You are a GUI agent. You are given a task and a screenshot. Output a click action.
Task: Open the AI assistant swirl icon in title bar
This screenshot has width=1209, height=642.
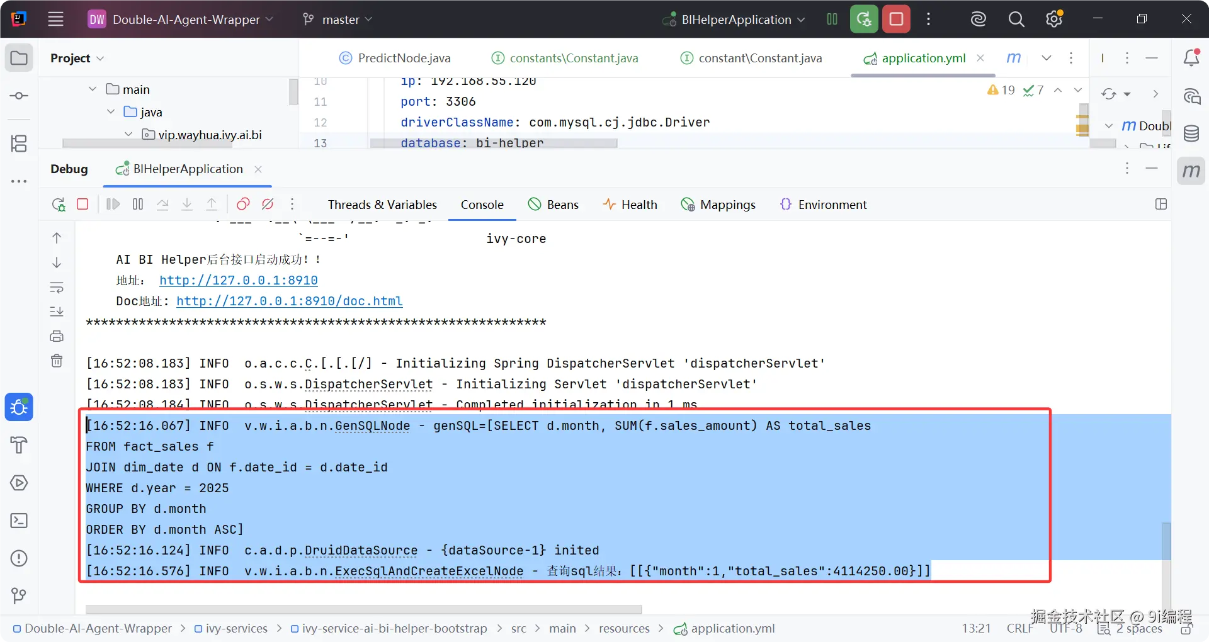click(978, 19)
